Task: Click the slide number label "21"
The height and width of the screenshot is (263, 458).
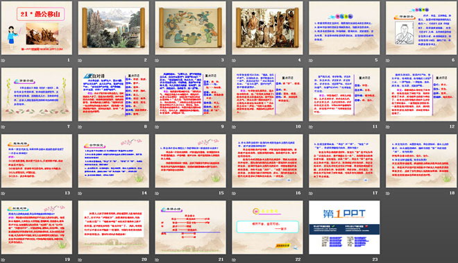Action: coord(221,259)
